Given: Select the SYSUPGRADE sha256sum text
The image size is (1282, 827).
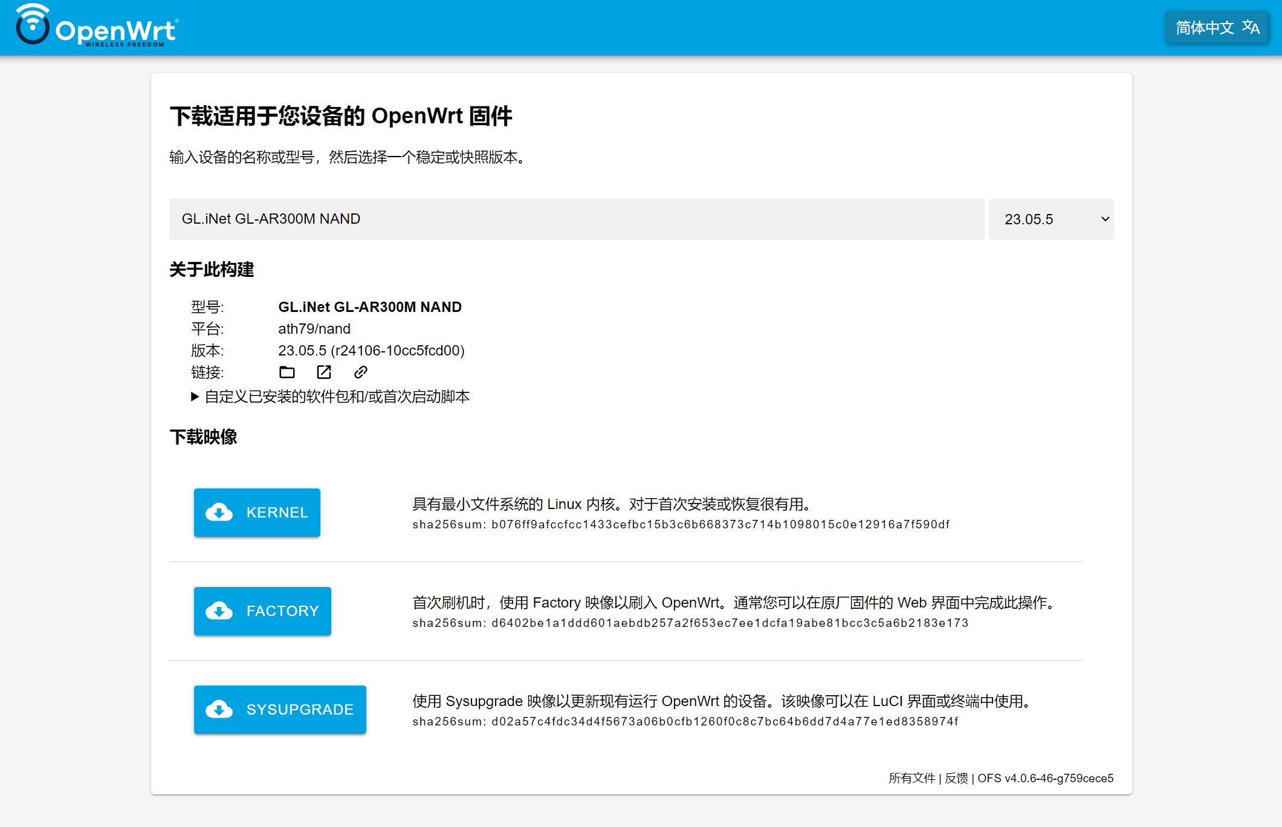Looking at the screenshot, I should pos(685,721).
